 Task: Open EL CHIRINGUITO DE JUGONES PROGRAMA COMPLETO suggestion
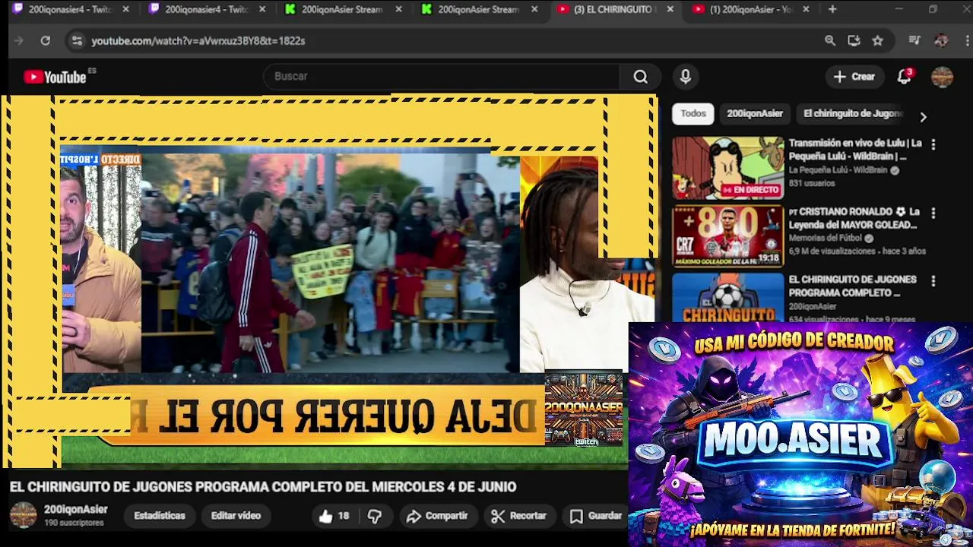(x=852, y=286)
